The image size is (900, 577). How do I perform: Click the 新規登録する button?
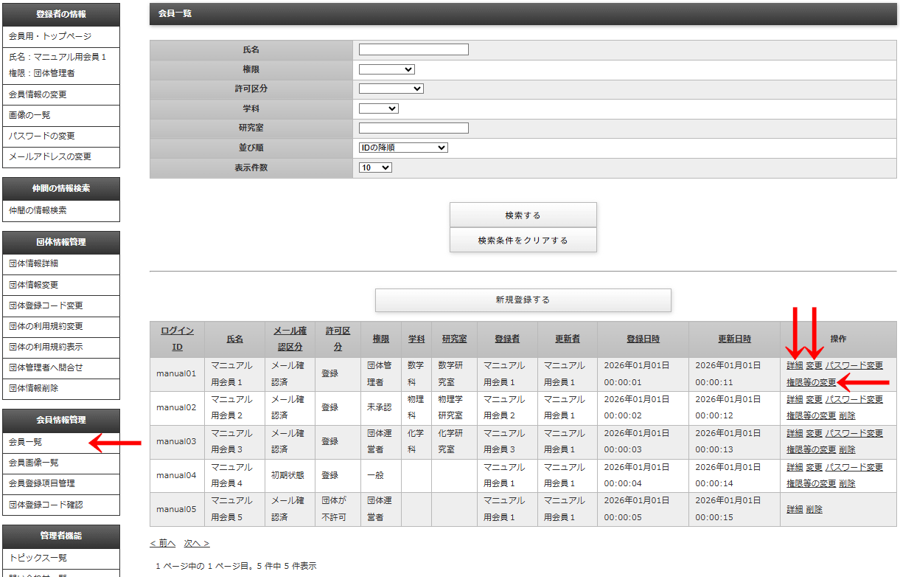click(x=523, y=300)
